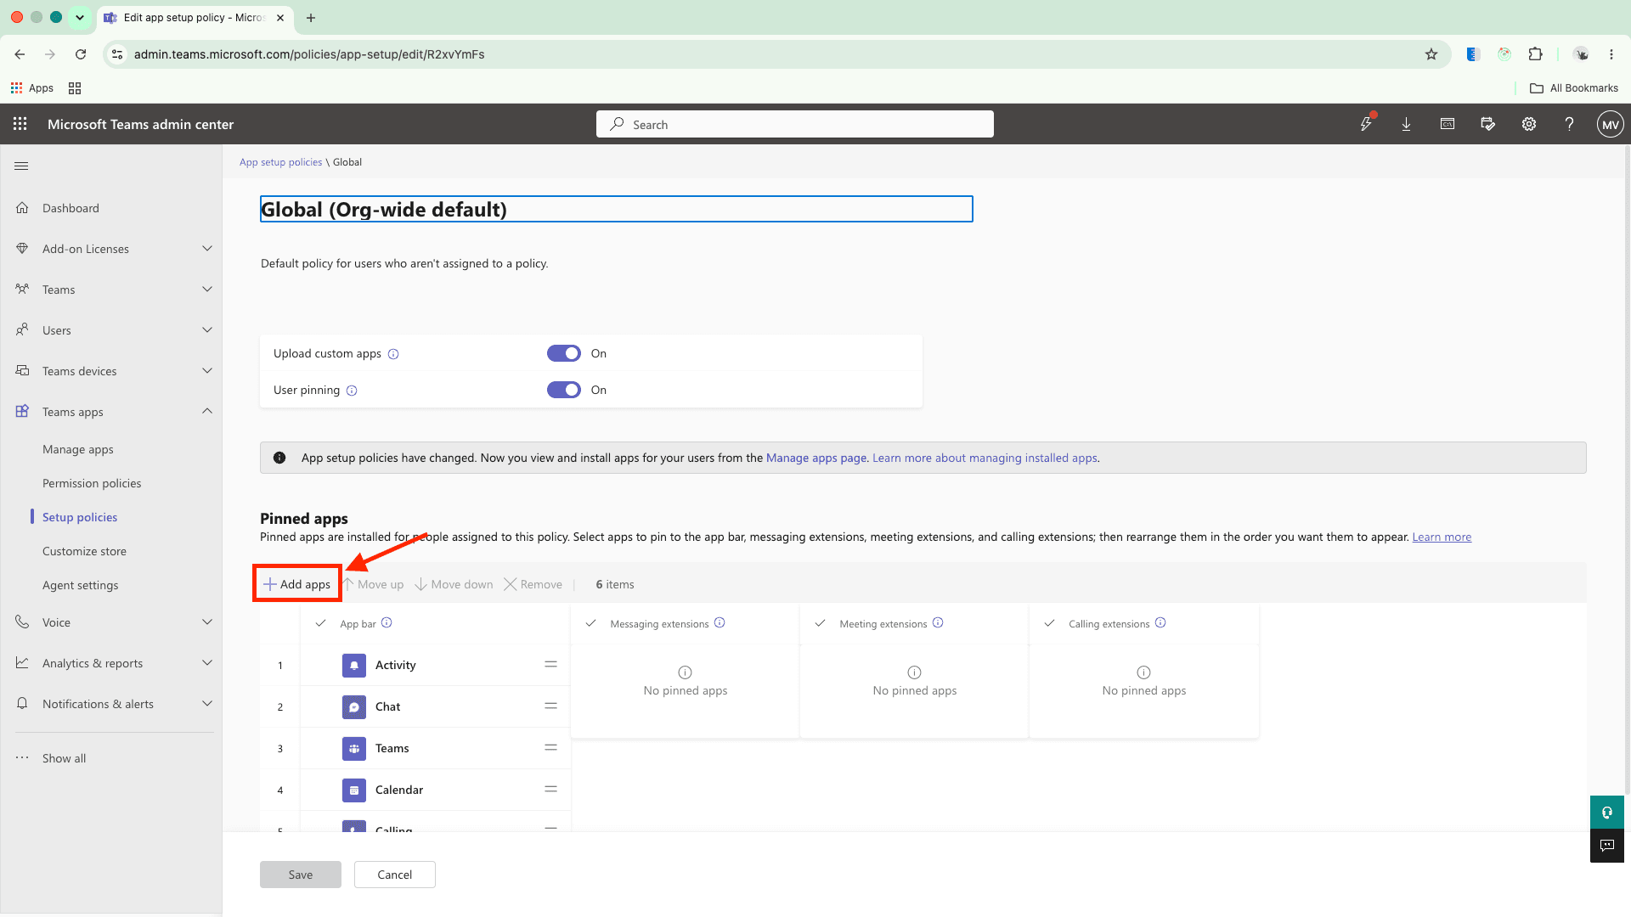Open the Chrome three-dot menu
This screenshot has width=1631, height=917.
coord(1611,54)
